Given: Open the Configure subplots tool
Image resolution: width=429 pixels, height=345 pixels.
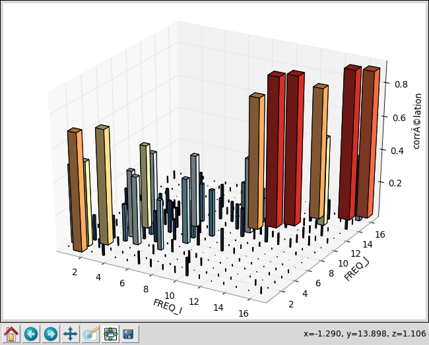Looking at the screenshot, I should [110, 334].
